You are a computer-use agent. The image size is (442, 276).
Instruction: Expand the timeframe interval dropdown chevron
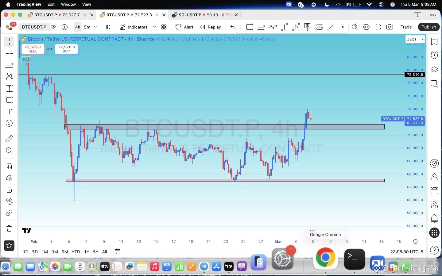coord(96,27)
